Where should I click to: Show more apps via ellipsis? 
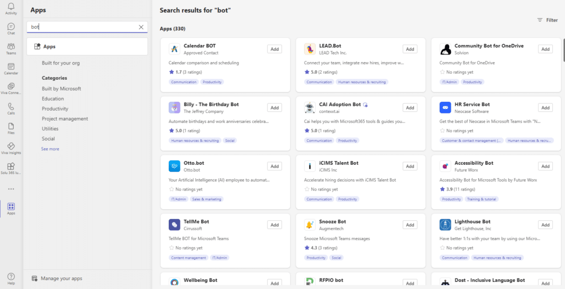click(11, 189)
